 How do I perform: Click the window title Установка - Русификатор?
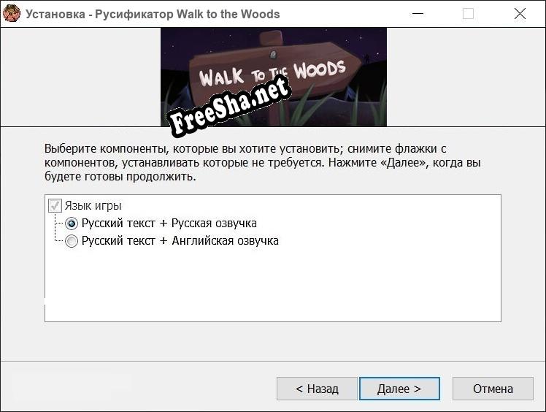[x=153, y=14]
